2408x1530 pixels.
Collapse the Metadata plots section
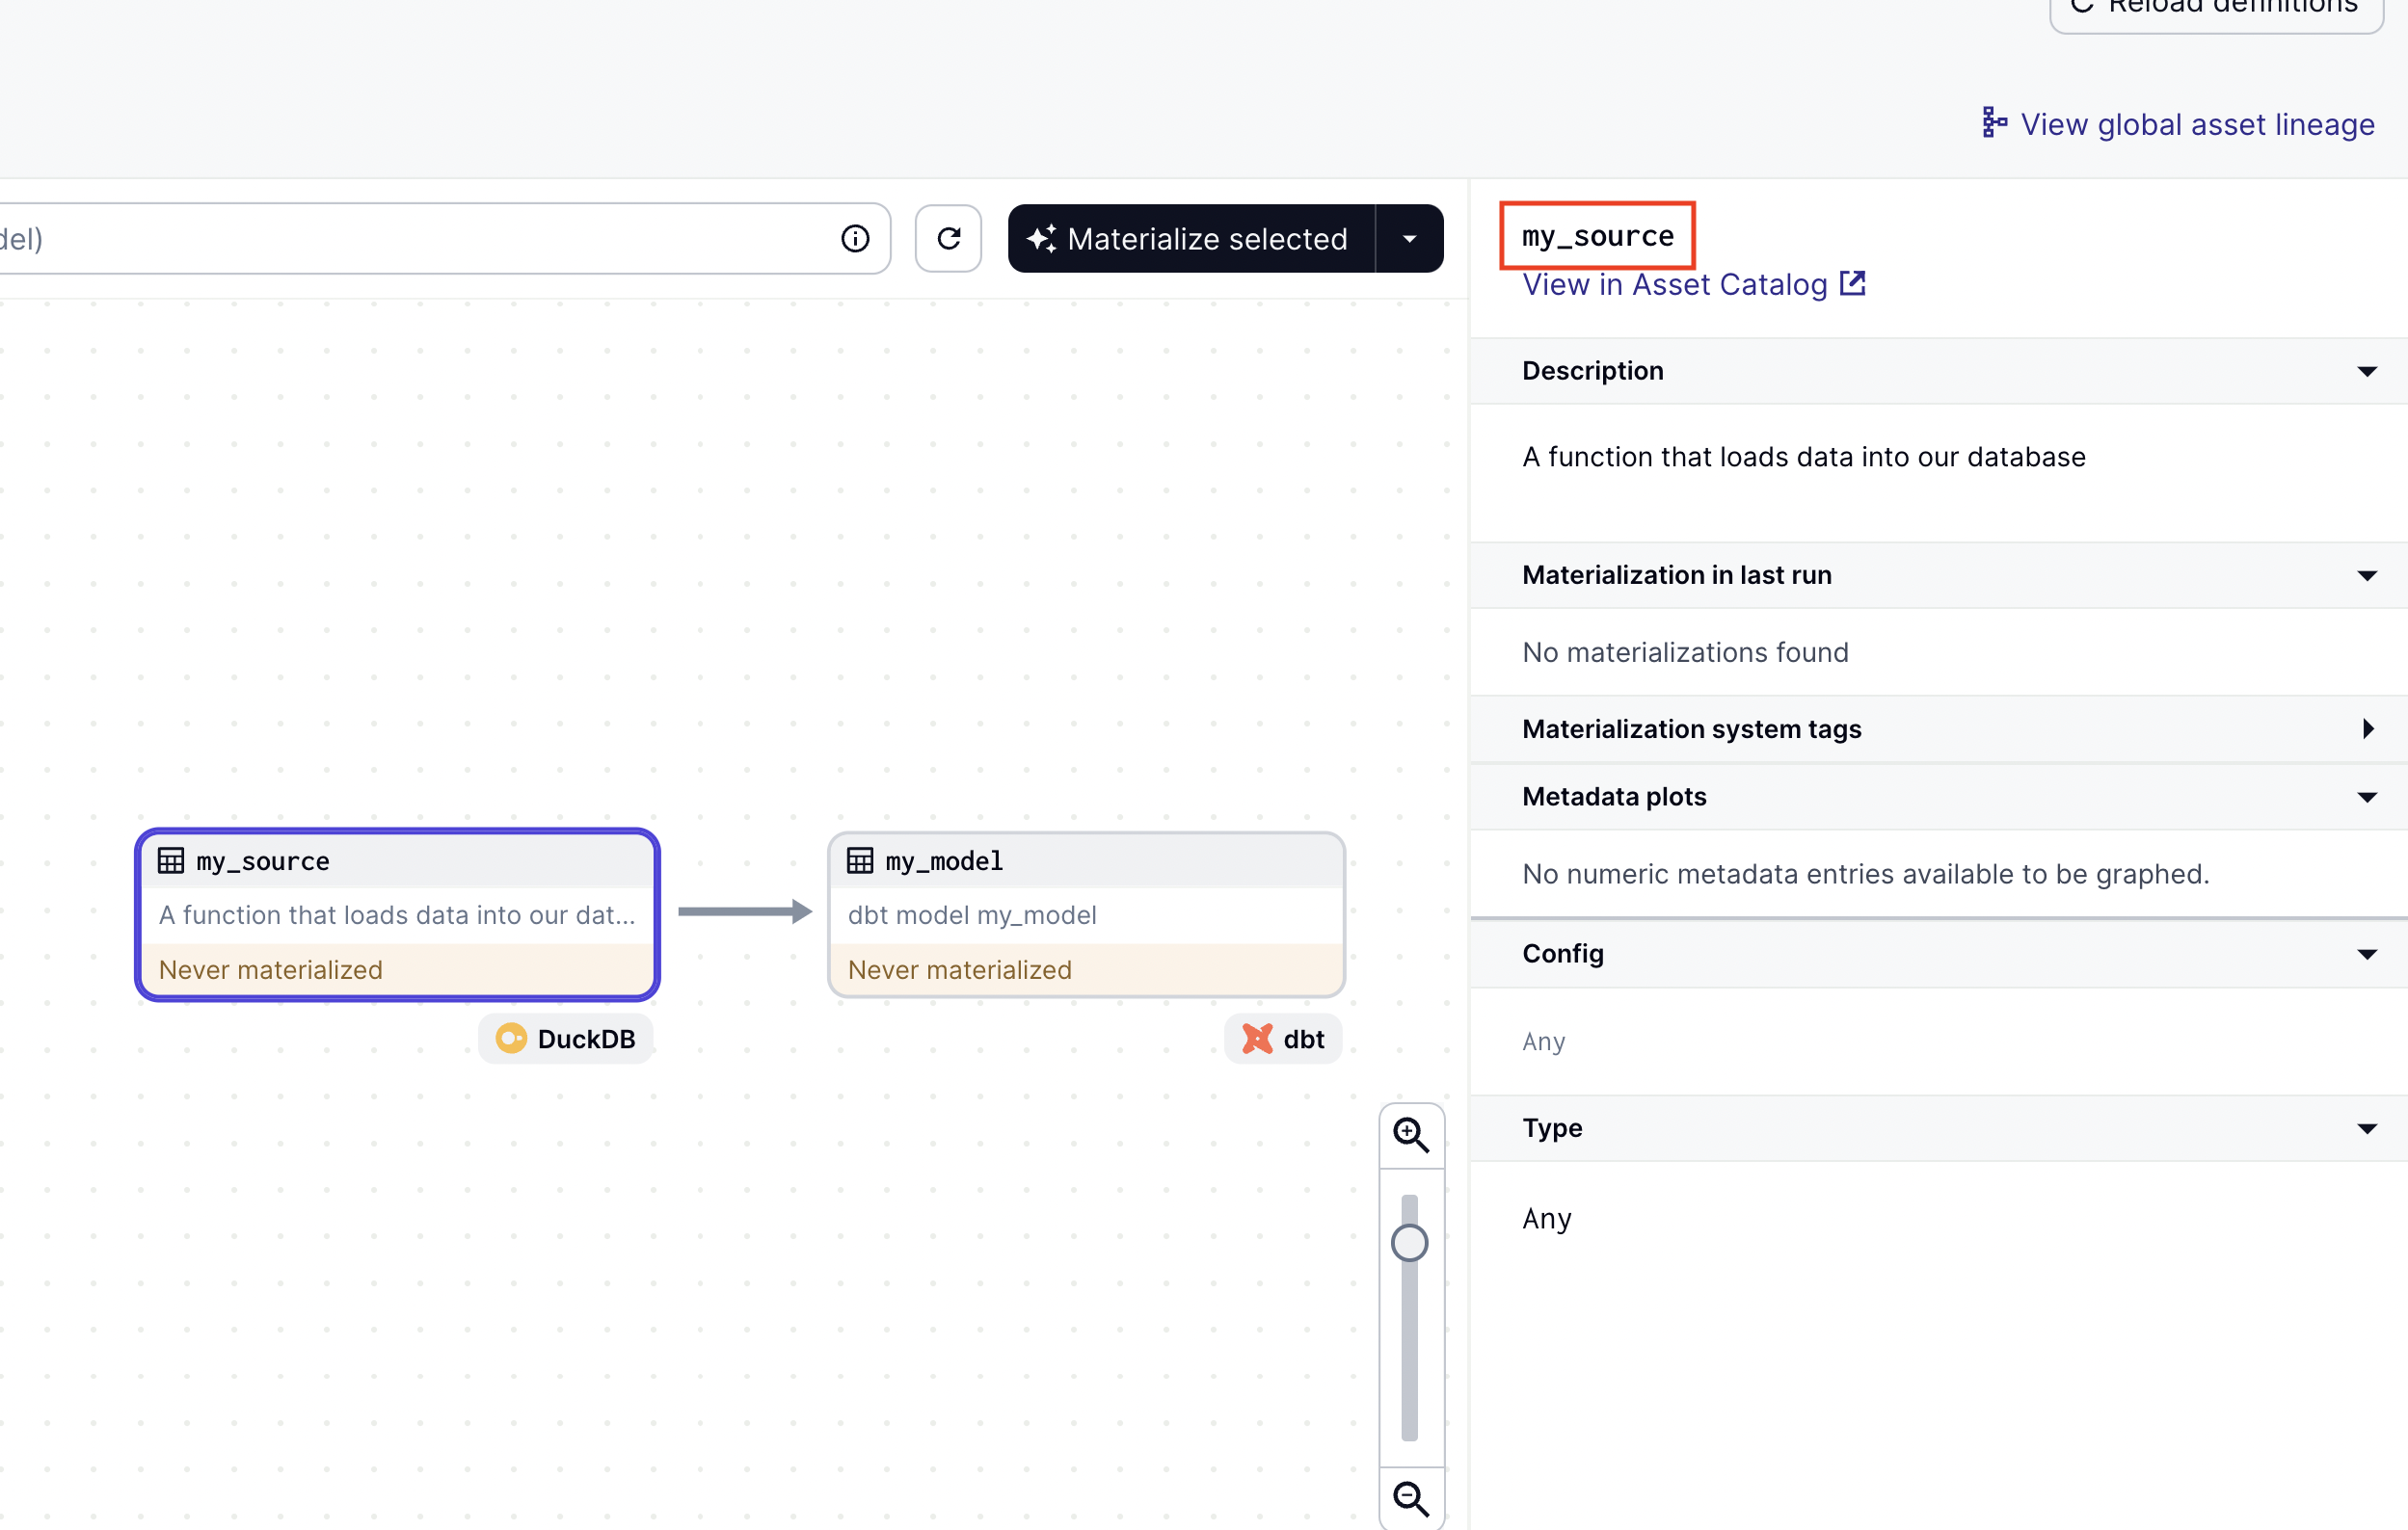tap(2366, 797)
